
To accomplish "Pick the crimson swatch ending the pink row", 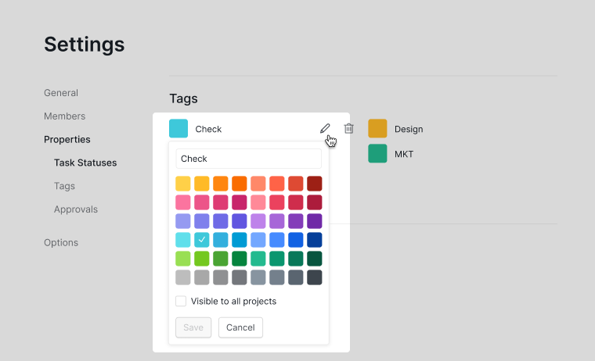I will (x=315, y=202).
